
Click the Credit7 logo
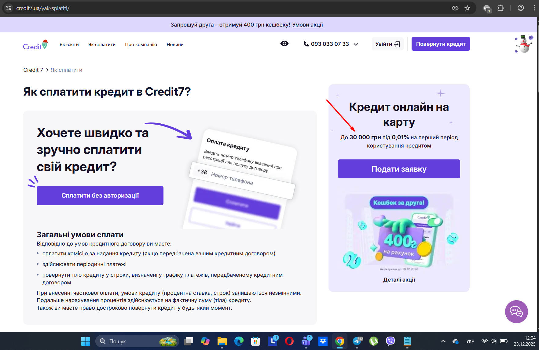coord(36,45)
